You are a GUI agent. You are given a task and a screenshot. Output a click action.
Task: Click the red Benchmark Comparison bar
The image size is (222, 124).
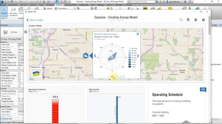click(55, 111)
